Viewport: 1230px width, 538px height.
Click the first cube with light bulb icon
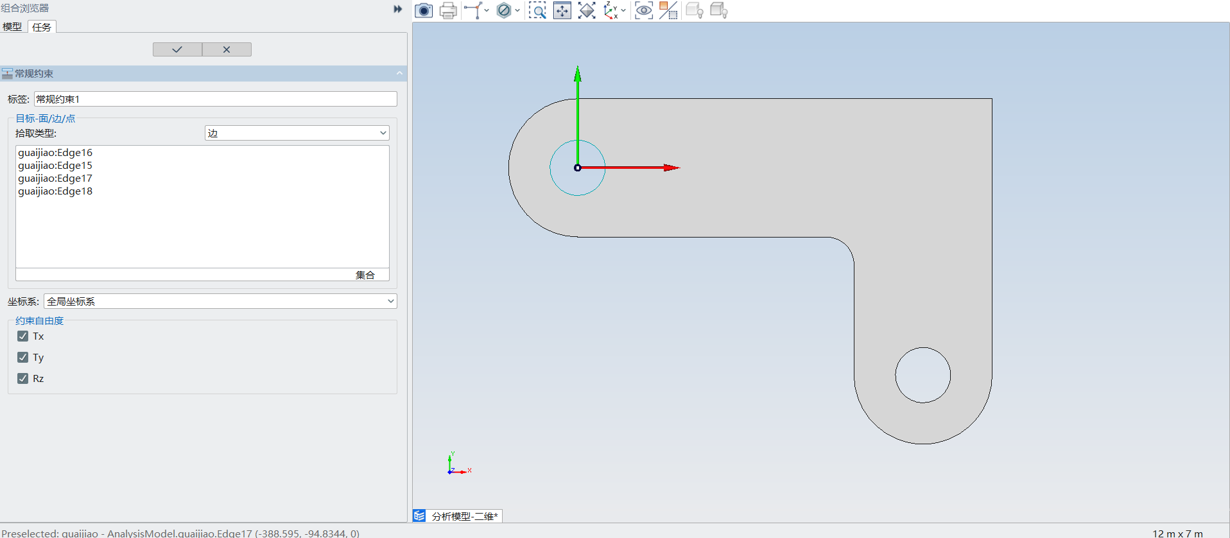point(695,10)
